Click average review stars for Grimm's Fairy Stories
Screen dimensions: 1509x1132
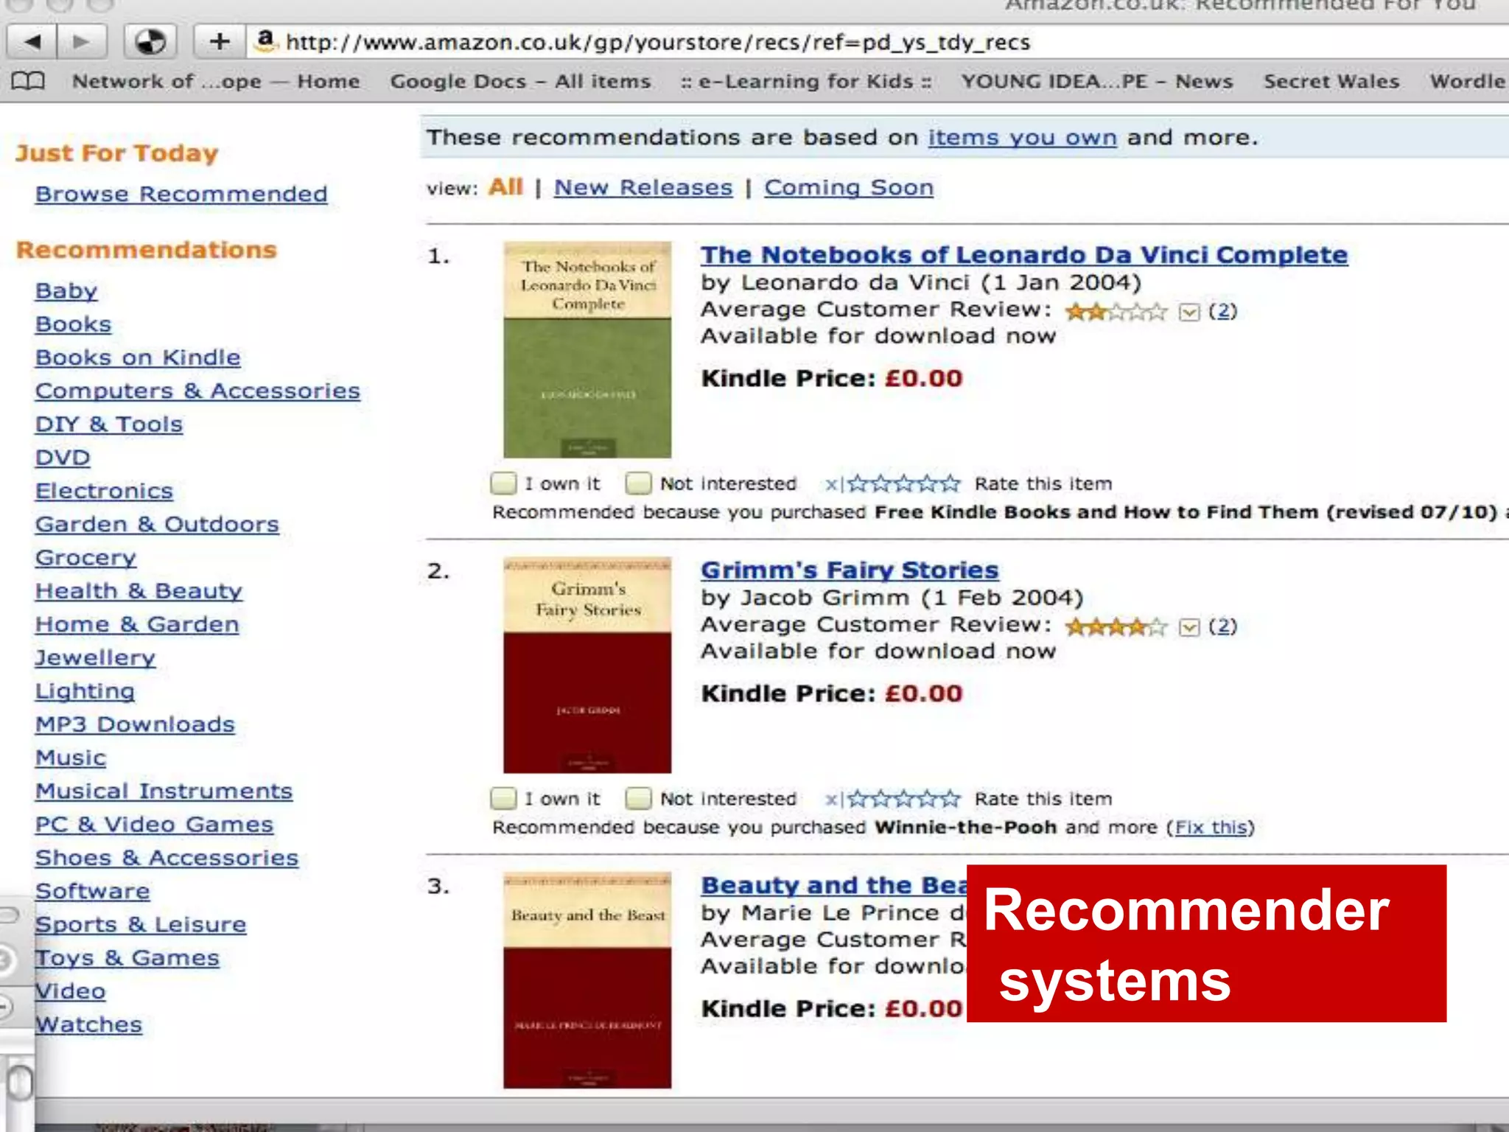[1116, 626]
